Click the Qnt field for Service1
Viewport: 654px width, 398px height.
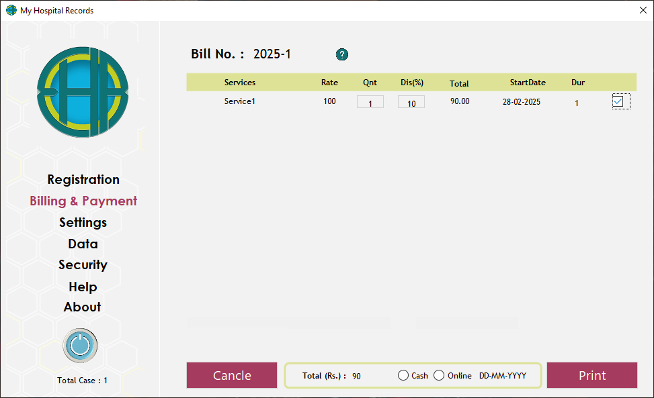pos(370,103)
